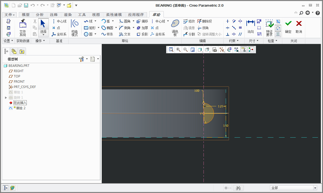This screenshot has height=193, width=323.
Task: Select the Normal dimension (法向) tool
Action: pos(250,27)
